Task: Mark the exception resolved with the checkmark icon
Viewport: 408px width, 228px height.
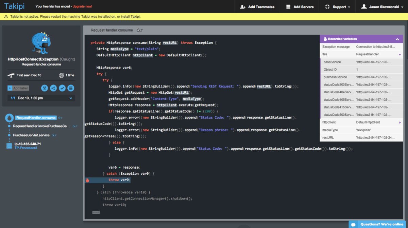Action: pos(62,88)
